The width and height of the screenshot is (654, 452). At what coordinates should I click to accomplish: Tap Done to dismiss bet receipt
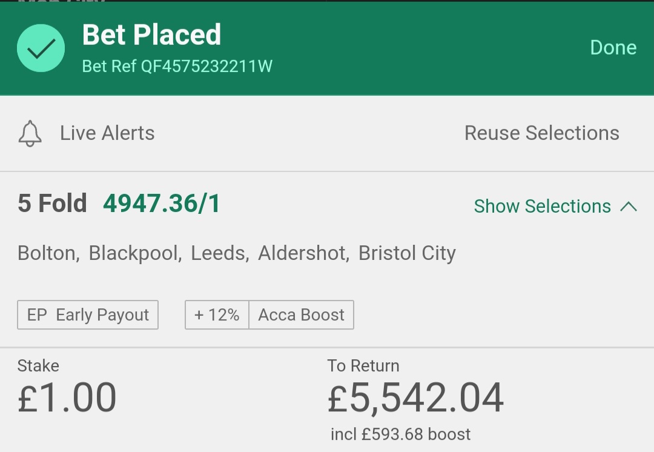613,48
